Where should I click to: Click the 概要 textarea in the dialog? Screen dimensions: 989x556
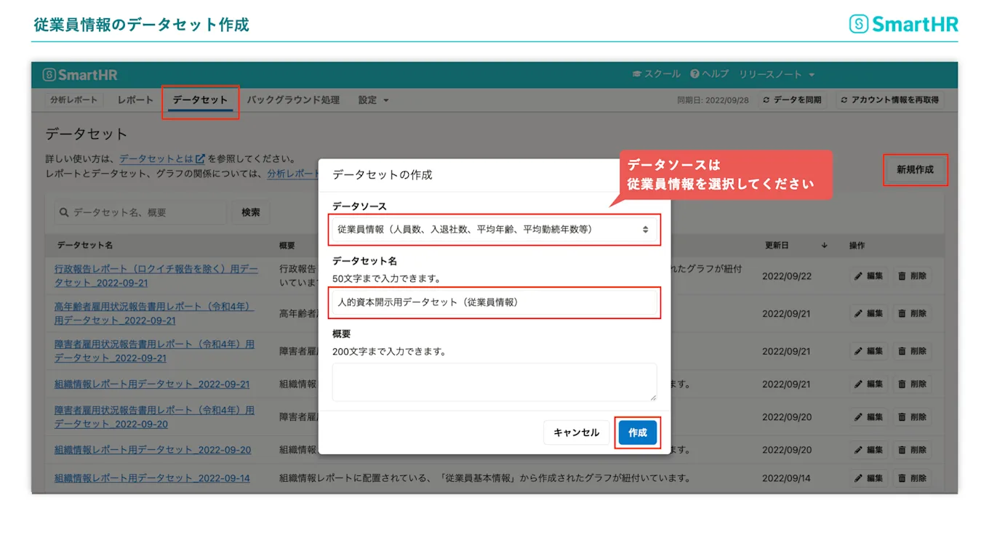click(x=494, y=382)
